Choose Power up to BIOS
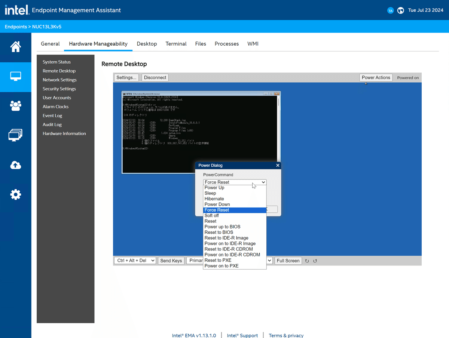The height and width of the screenshot is (338, 449). pyautogui.click(x=235, y=227)
